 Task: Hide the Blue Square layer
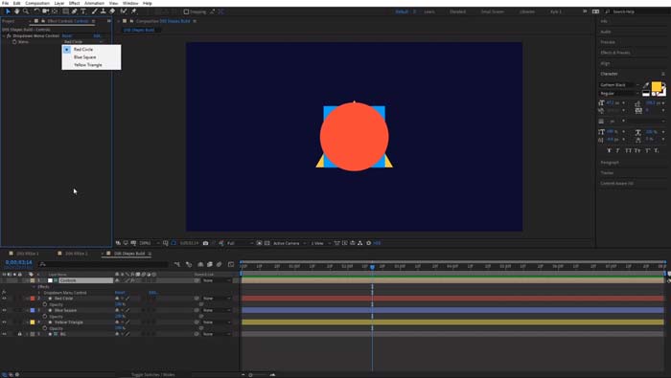[4, 310]
